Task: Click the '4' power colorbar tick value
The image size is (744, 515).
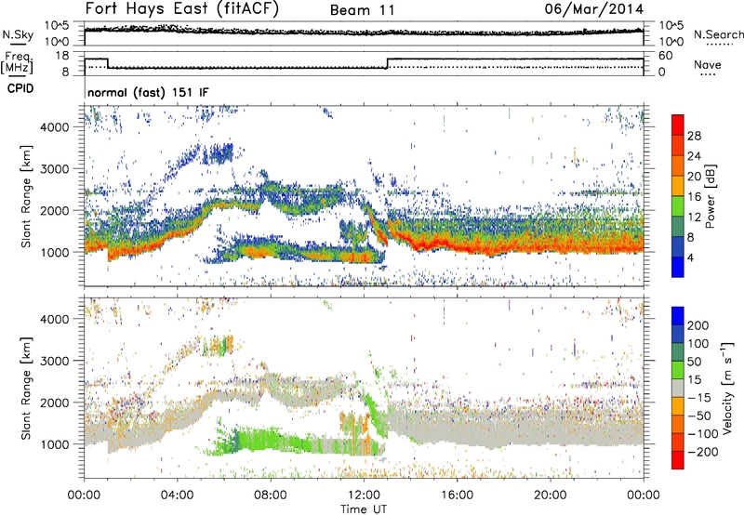Action: pos(690,257)
